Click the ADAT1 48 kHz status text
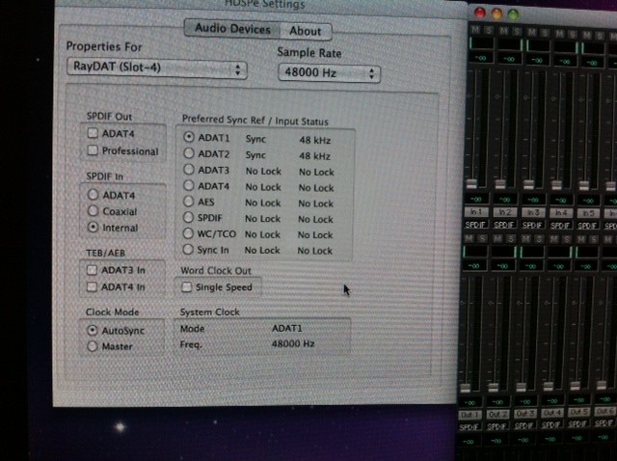The height and width of the screenshot is (461, 617). click(x=315, y=140)
